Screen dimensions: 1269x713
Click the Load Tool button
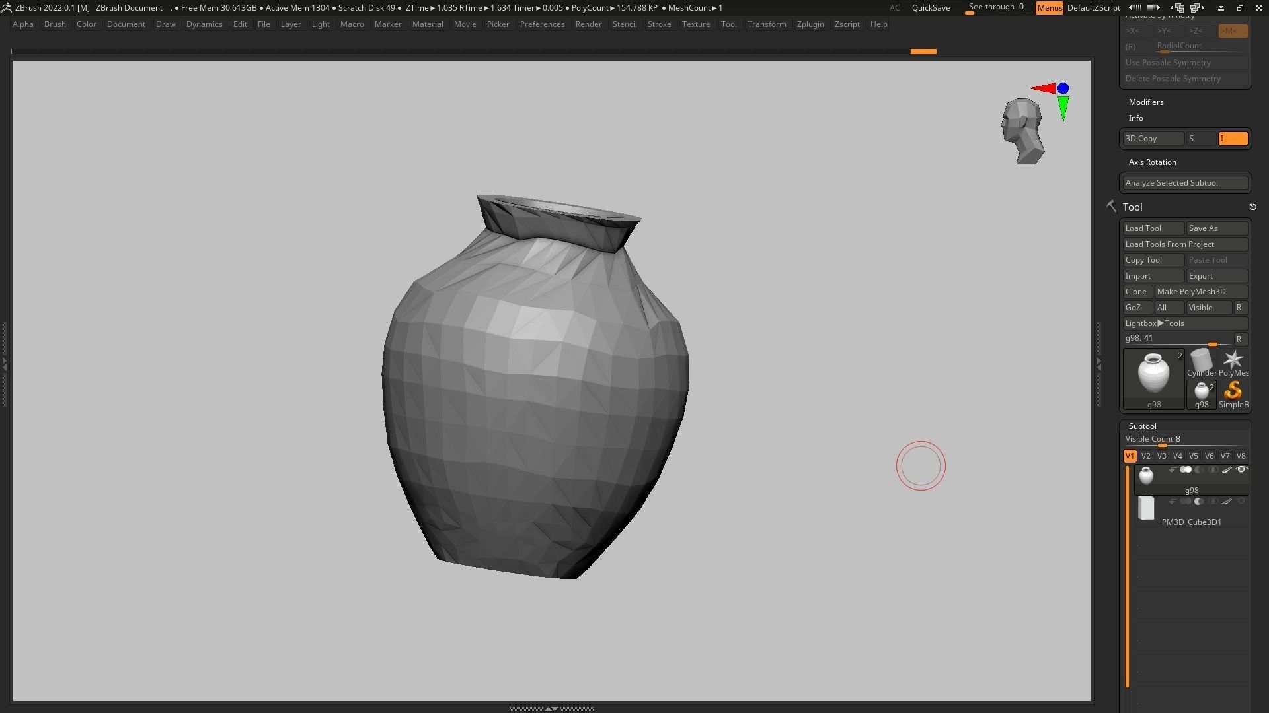pyautogui.click(x=1153, y=228)
